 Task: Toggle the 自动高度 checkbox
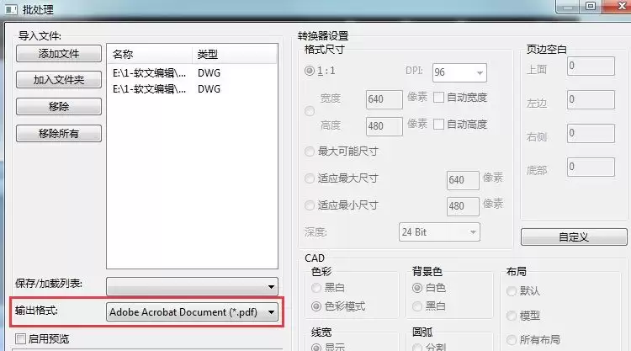[438, 125]
